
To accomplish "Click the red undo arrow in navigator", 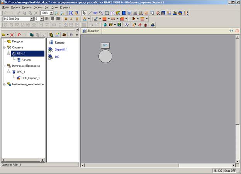I will click(x=19, y=35).
